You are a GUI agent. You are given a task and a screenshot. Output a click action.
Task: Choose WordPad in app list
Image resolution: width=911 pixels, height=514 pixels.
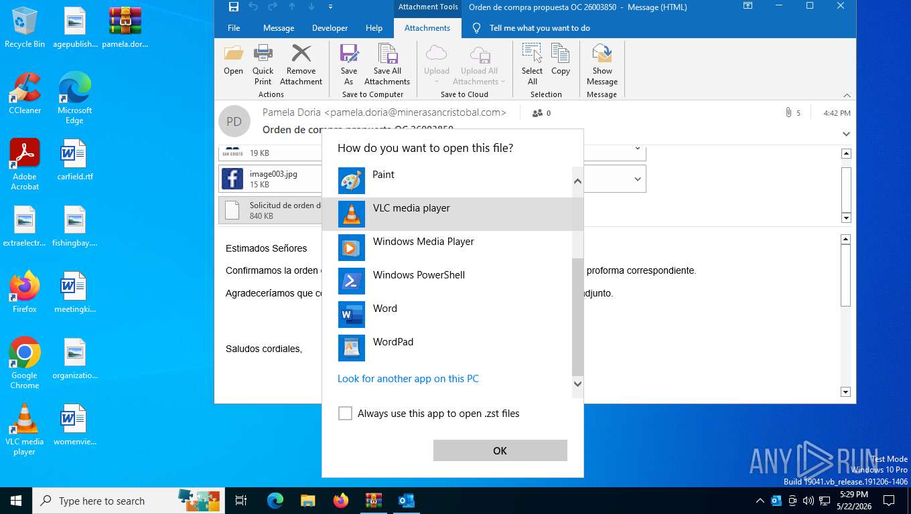pos(447,348)
